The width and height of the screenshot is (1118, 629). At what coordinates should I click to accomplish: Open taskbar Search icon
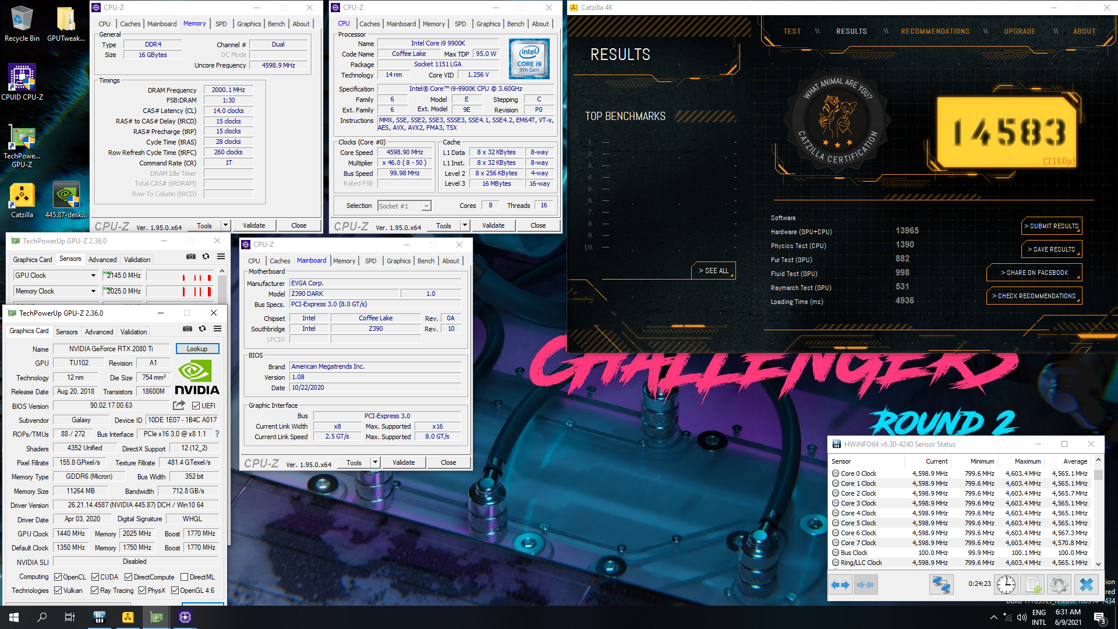(x=42, y=617)
